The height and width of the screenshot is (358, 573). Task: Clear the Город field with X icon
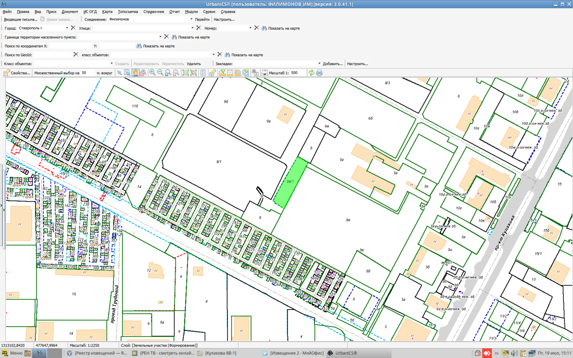click(x=73, y=28)
